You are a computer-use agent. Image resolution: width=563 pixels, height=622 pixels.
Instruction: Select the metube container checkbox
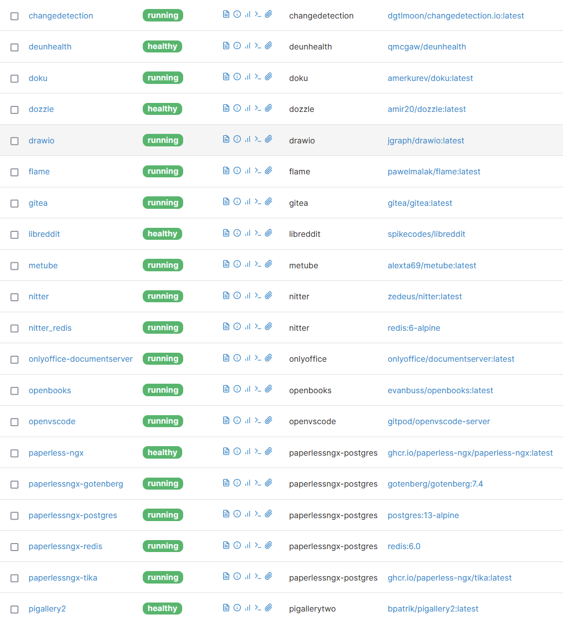pos(14,266)
